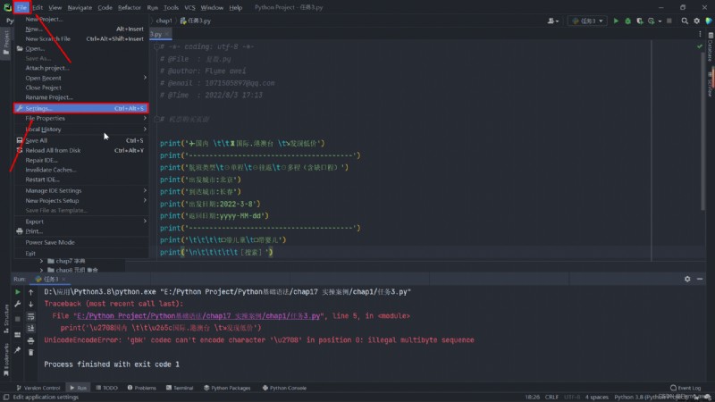
Task: Click Open... in File menu
Action: click(x=81, y=48)
